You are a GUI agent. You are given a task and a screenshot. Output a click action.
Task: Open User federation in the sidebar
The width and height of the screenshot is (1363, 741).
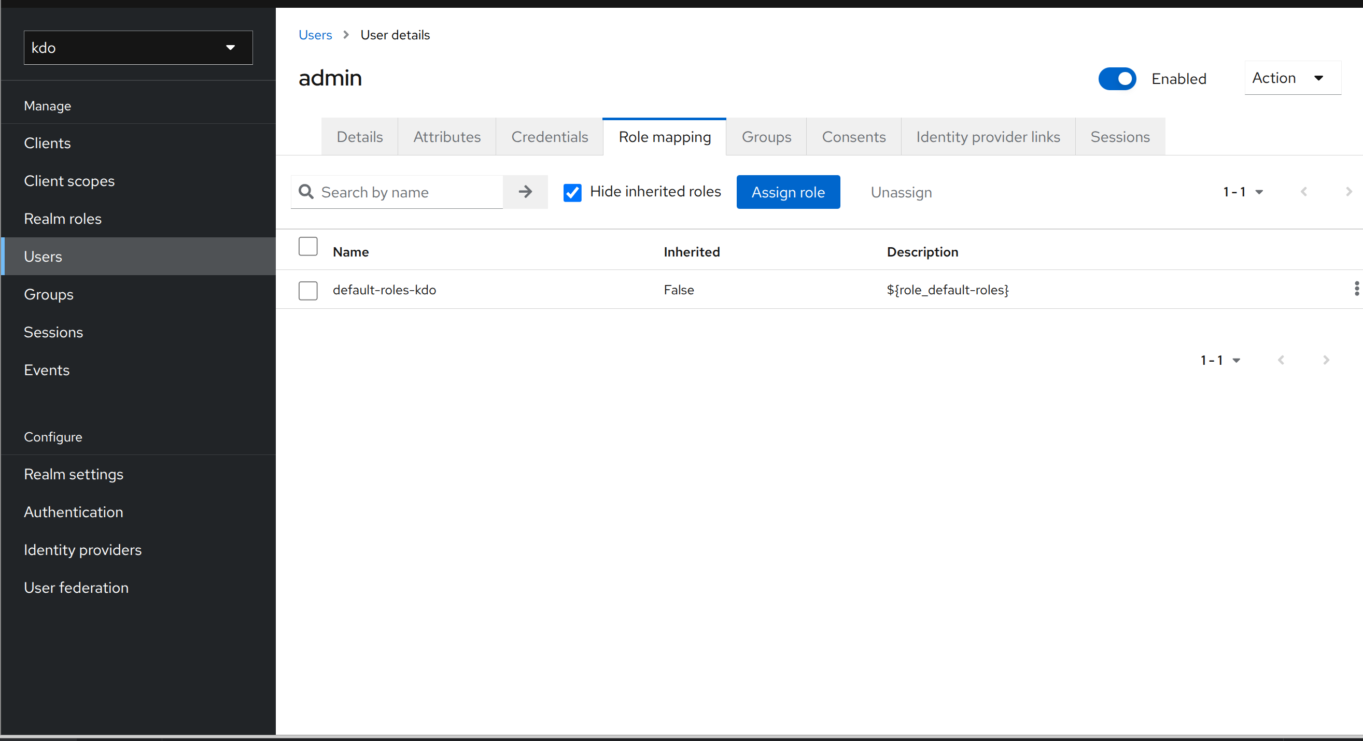point(138,588)
